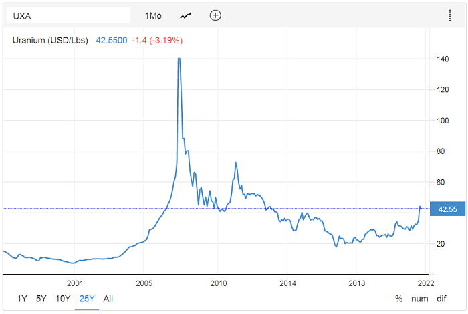Click the Uranium (USD/Lbs) series label

(51, 41)
